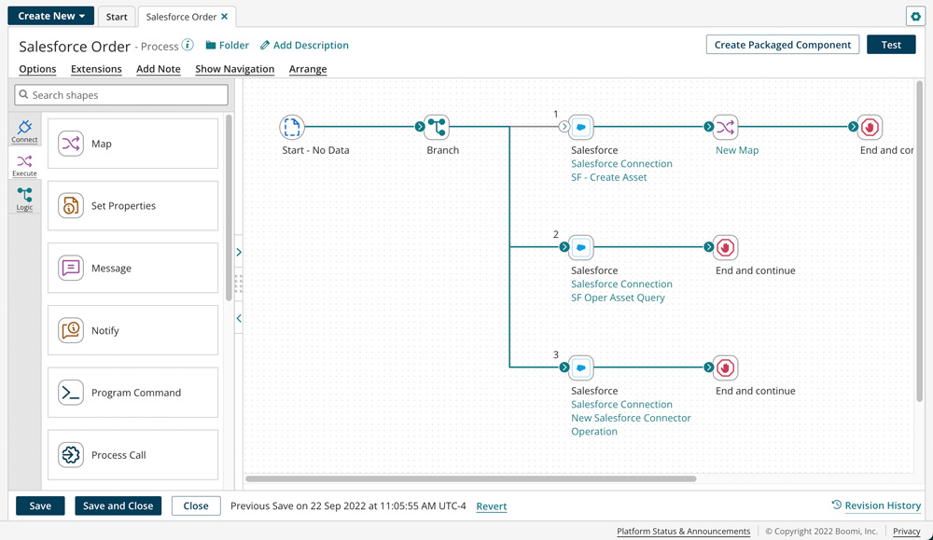Click the branch 2 path arrow

[x=564, y=247]
